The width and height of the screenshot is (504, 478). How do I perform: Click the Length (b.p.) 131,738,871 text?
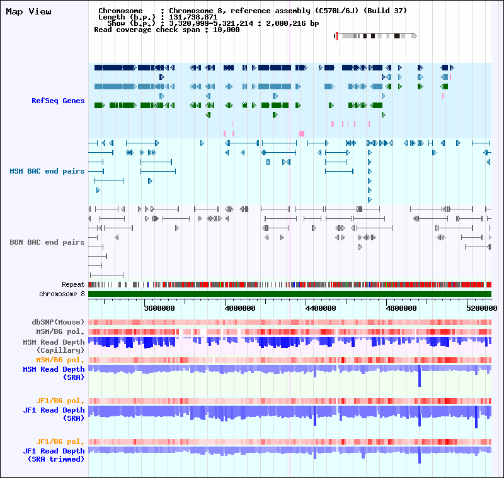click(x=158, y=18)
